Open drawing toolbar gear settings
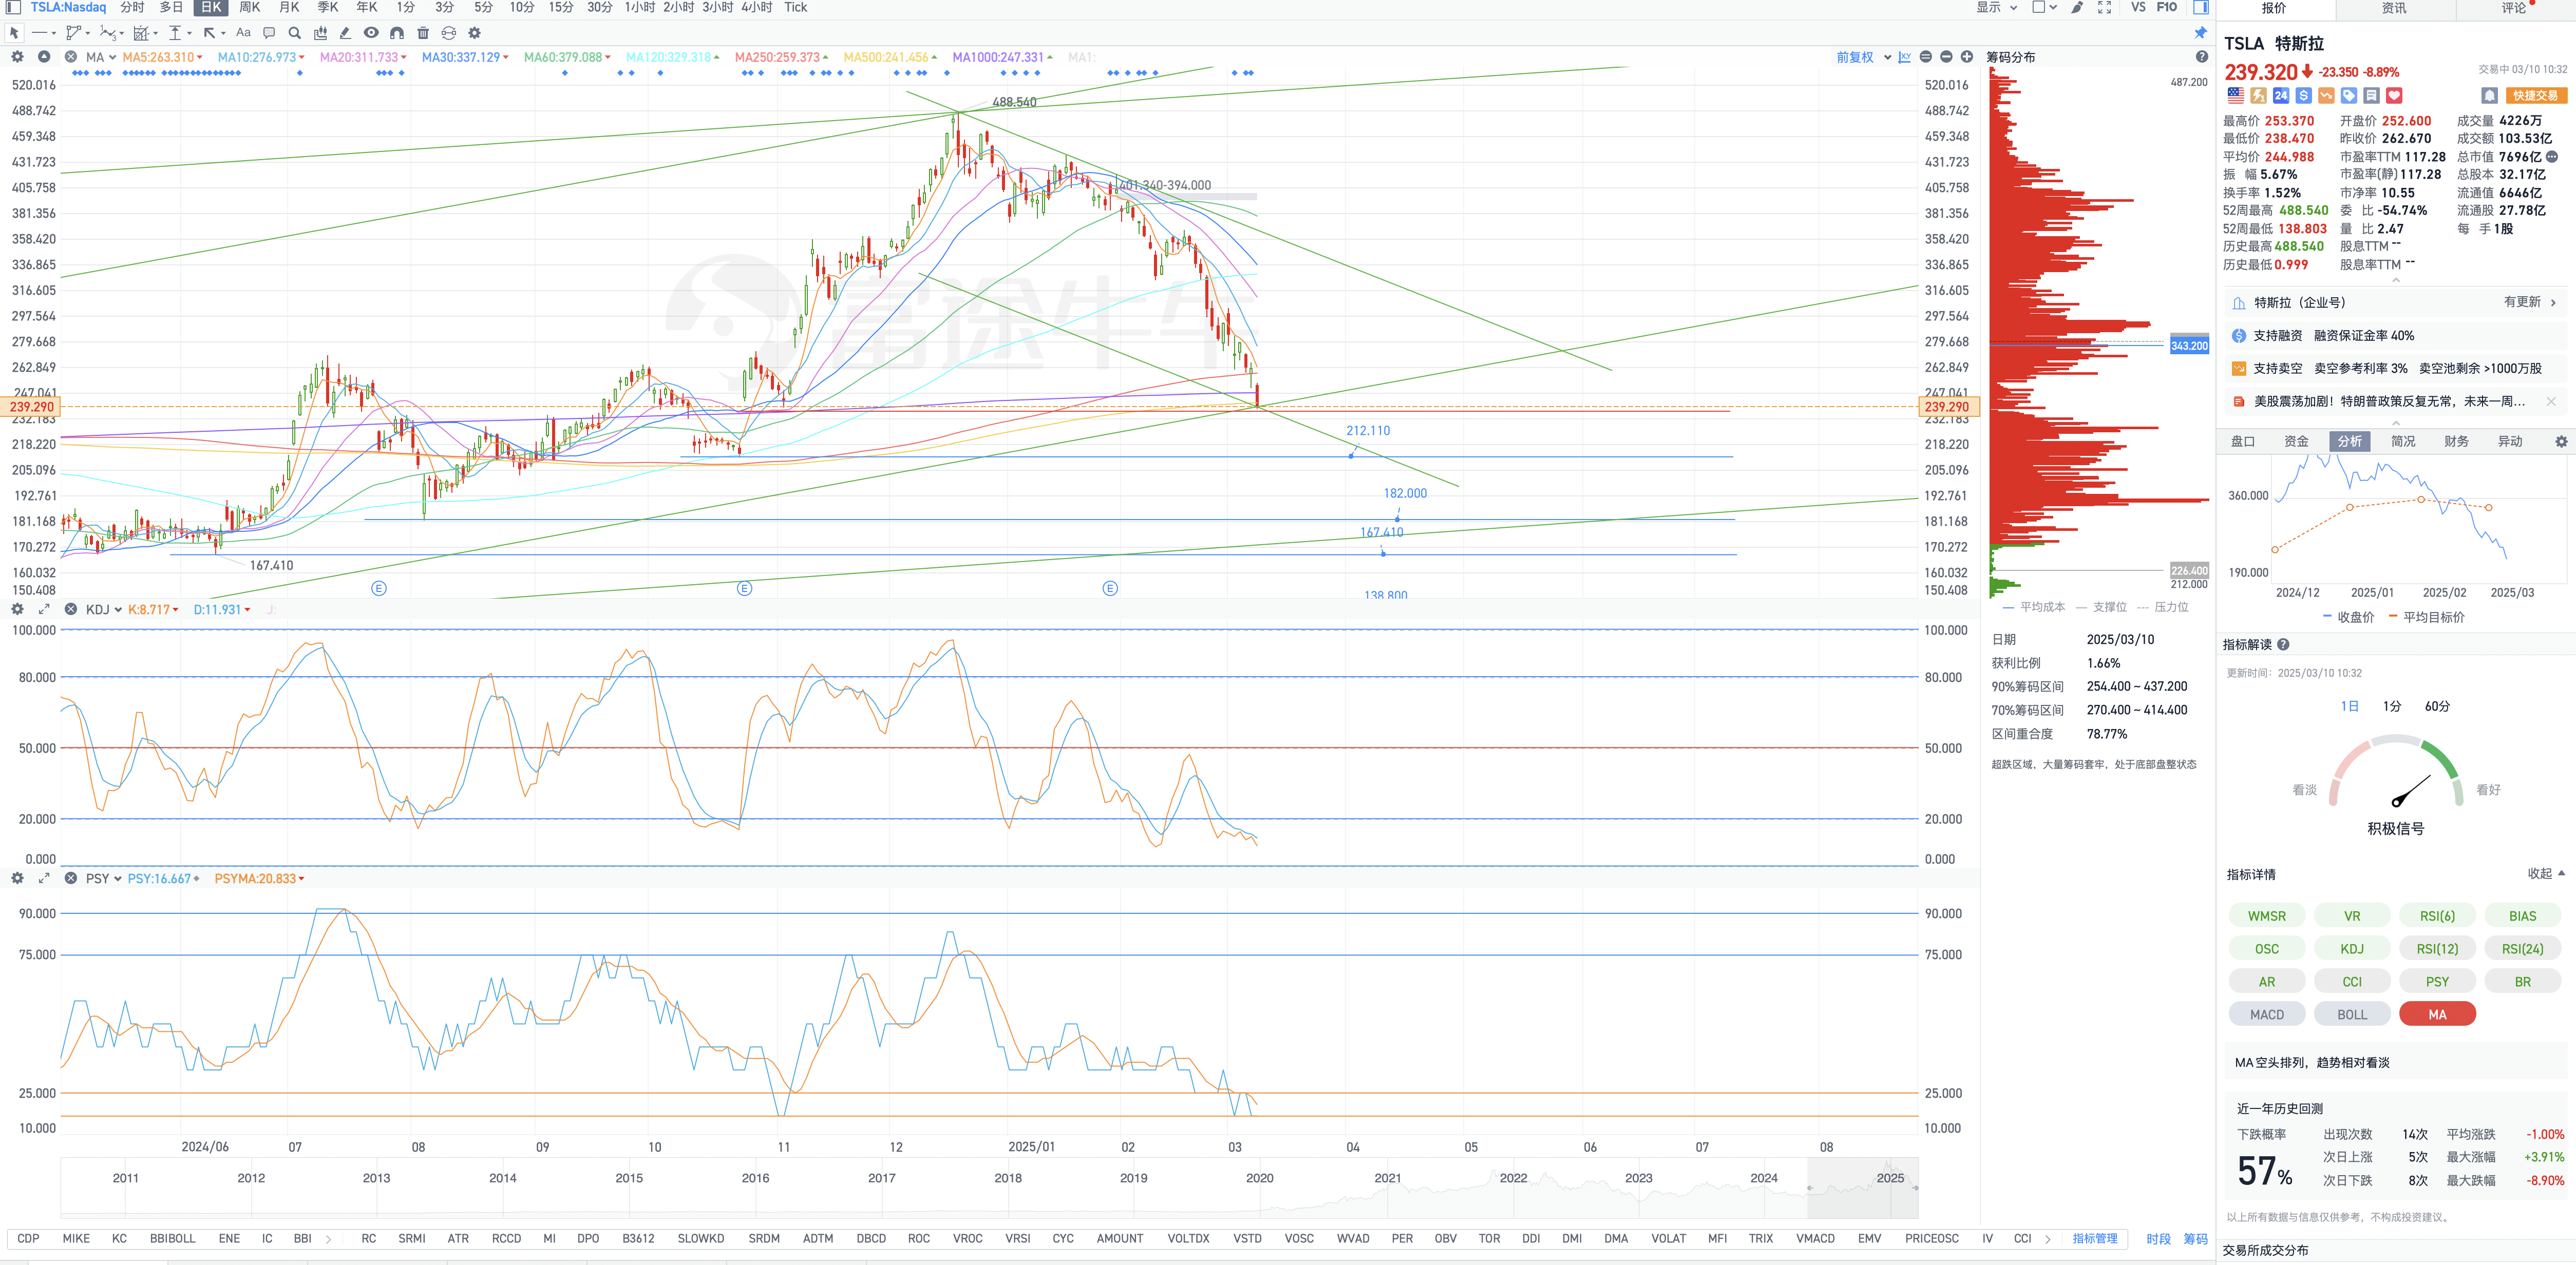The width and height of the screenshot is (2576, 1265). pyautogui.click(x=475, y=33)
